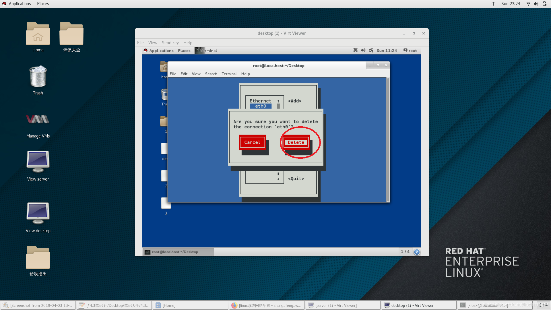Open Virt Viewer Send key menu
This screenshot has width=551, height=310.
tap(170, 43)
